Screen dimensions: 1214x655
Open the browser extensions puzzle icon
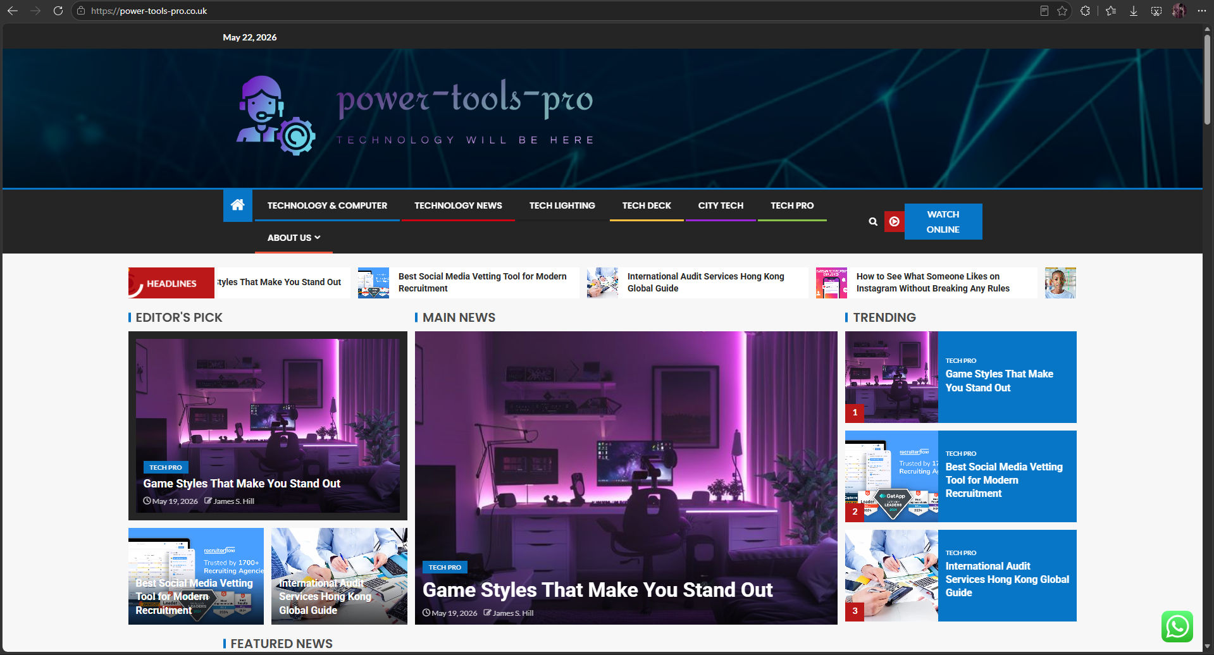[1086, 11]
